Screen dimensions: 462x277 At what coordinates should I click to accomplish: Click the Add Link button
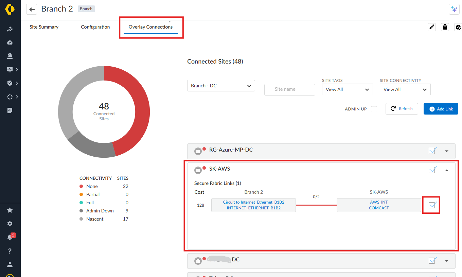[x=441, y=109]
